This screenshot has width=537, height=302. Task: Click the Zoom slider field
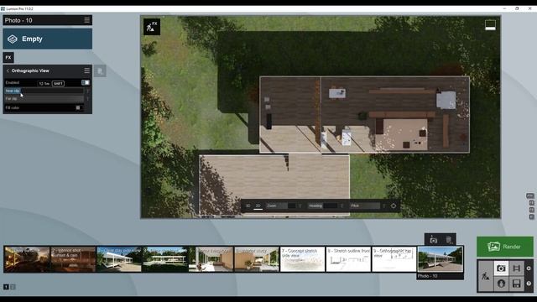(281, 206)
